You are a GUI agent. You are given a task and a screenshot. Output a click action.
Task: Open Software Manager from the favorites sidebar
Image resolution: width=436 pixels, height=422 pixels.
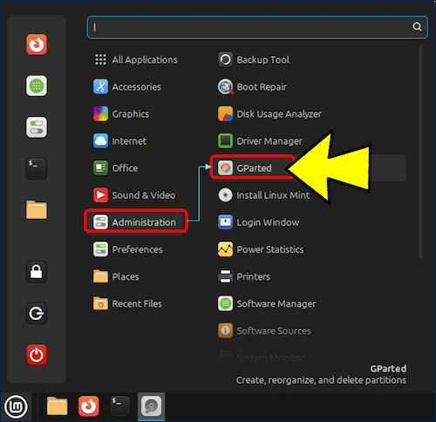coord(37,85)
